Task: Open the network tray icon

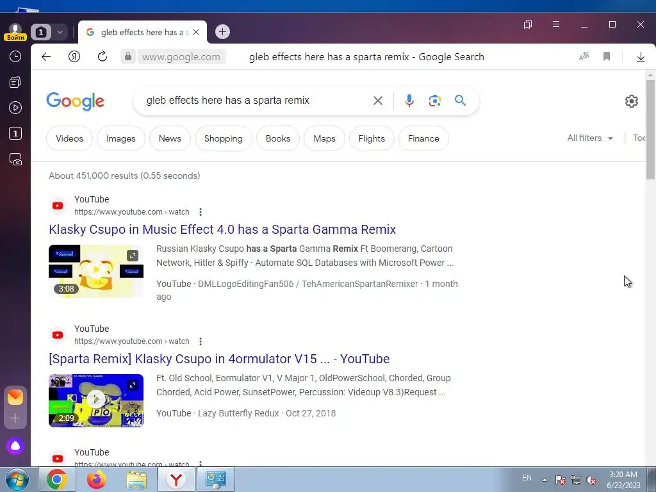Action: (x=576, y=480)
